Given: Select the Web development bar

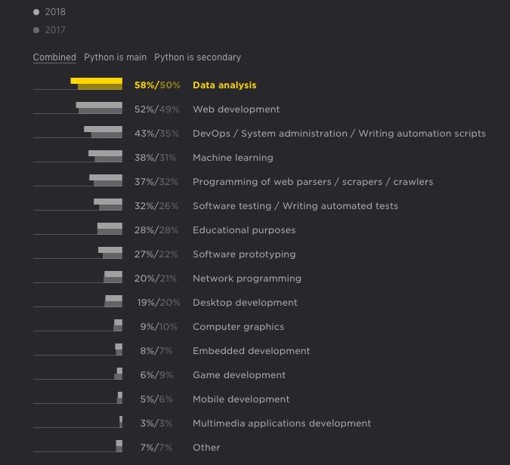Looking at the screenshot, I should [99, 108].
